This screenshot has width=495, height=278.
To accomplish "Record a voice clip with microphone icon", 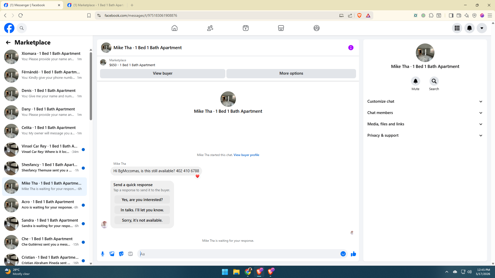I will pyautogui.click(x=103, y=254).
